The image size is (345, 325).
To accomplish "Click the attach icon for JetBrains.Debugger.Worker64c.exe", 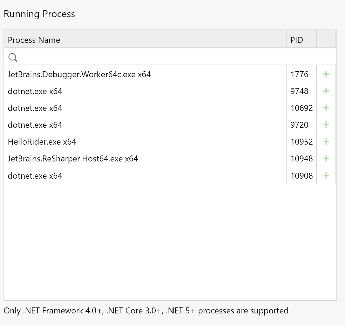I will click(326, 74).
